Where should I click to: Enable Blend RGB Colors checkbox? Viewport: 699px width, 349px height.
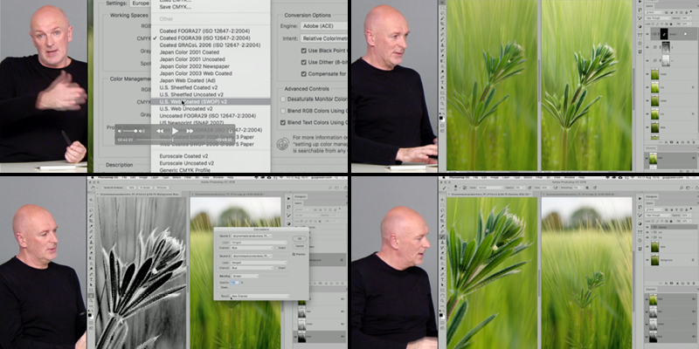(x=282, y=111)
